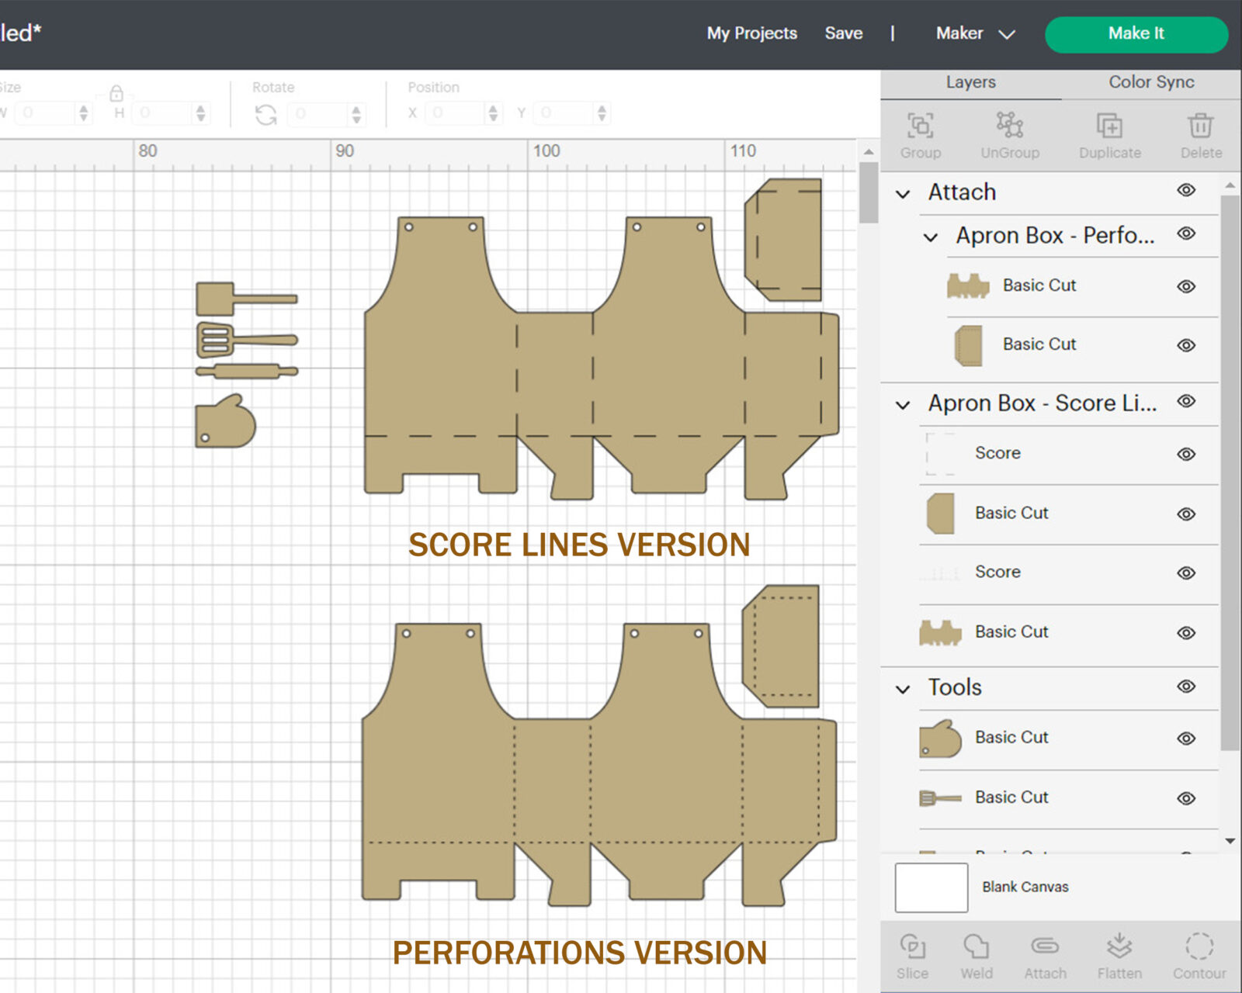Image resolution: width=1242 pixels, height=993 pixels.
Task: Hide the Apron Box - Score Li... group
Action: click(x=1186, y=401)
